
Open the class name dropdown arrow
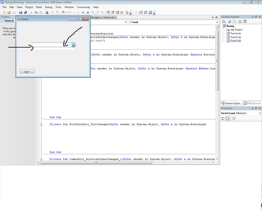coord(126,22)
